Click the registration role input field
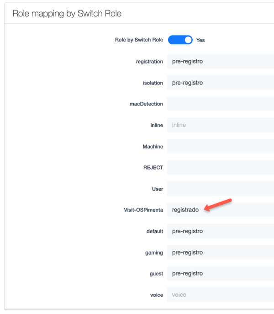 click(220, 61)
